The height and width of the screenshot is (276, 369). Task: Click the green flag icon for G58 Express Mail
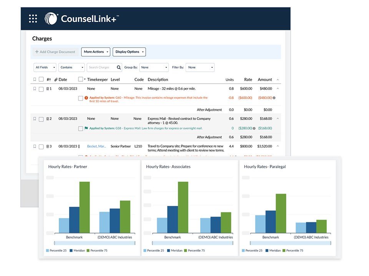[86, 128]
